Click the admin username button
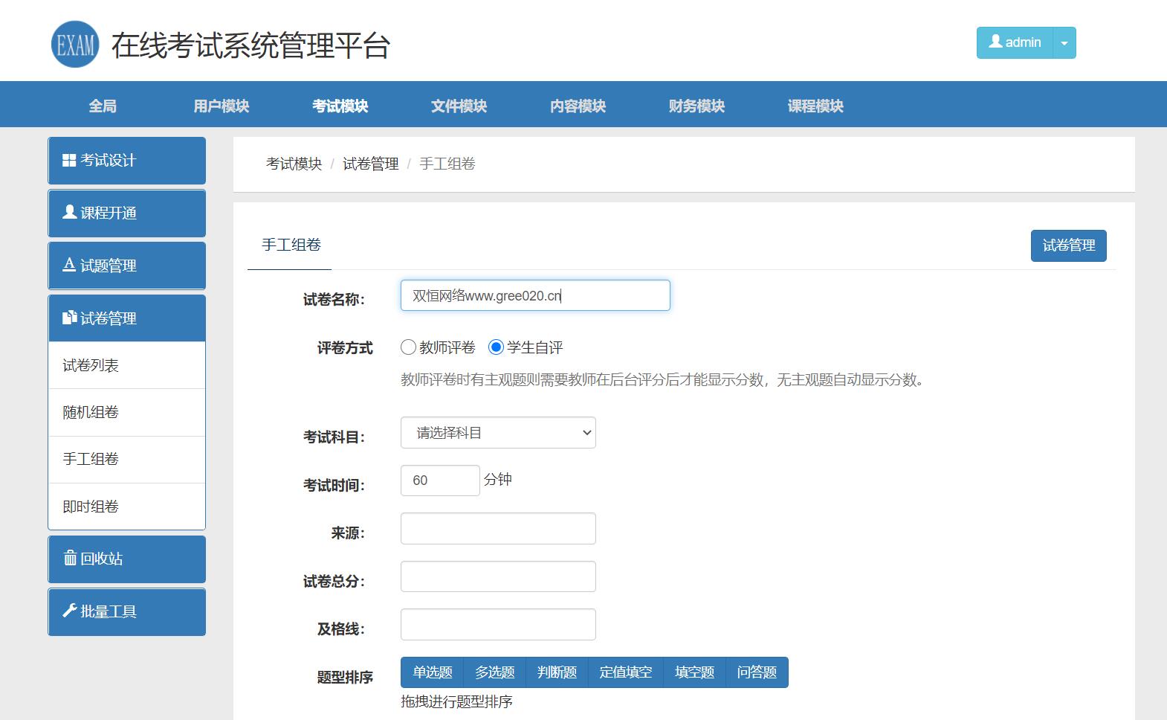 (1015, 43)
